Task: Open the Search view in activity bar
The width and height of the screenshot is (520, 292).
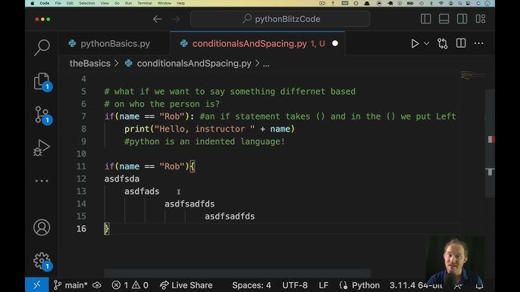Action: [42, 48]
